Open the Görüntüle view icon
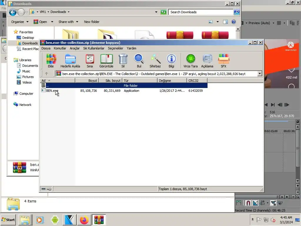 point(106,61)
